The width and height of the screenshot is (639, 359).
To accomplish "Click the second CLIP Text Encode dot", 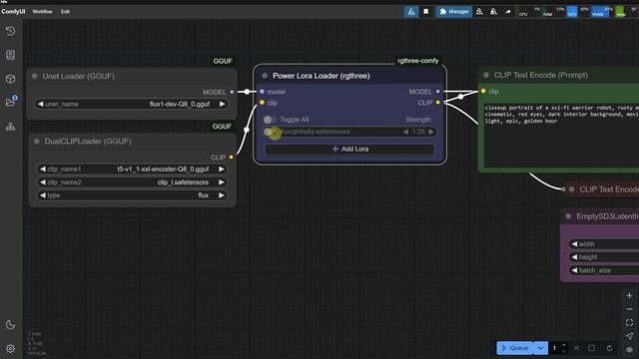I will [x=572, y=189].
